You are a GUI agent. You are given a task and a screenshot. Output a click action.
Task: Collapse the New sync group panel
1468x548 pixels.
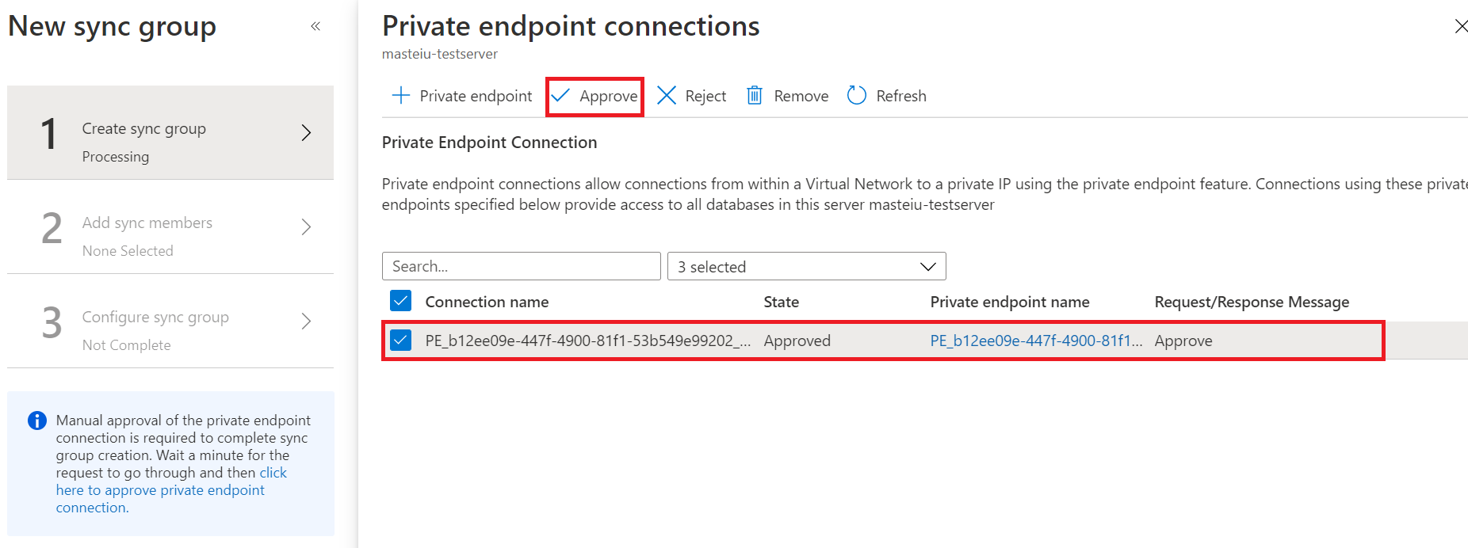[315, 26]
